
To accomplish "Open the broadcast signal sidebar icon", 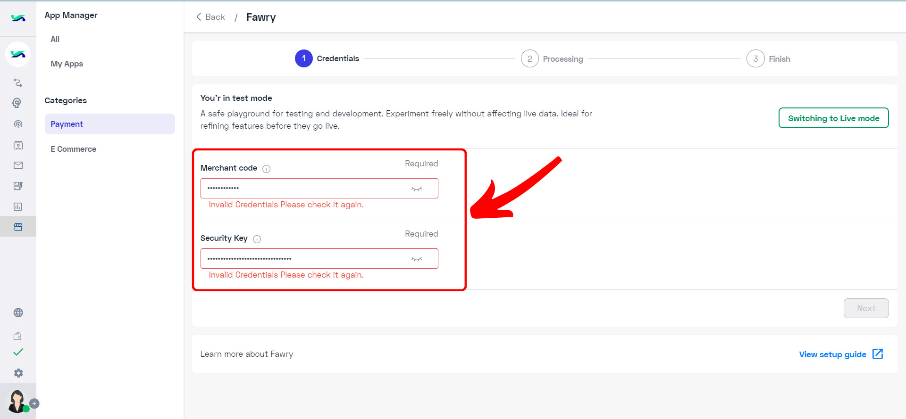I will coord(18,124).
